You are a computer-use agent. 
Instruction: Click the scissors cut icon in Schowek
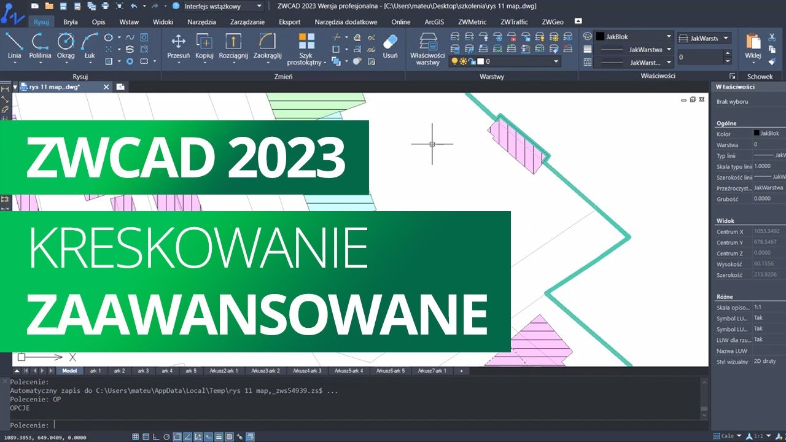(772, 37)
